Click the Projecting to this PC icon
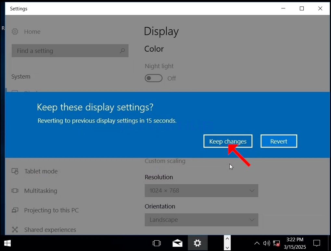 pyautogui.click(x=15, y=210)
